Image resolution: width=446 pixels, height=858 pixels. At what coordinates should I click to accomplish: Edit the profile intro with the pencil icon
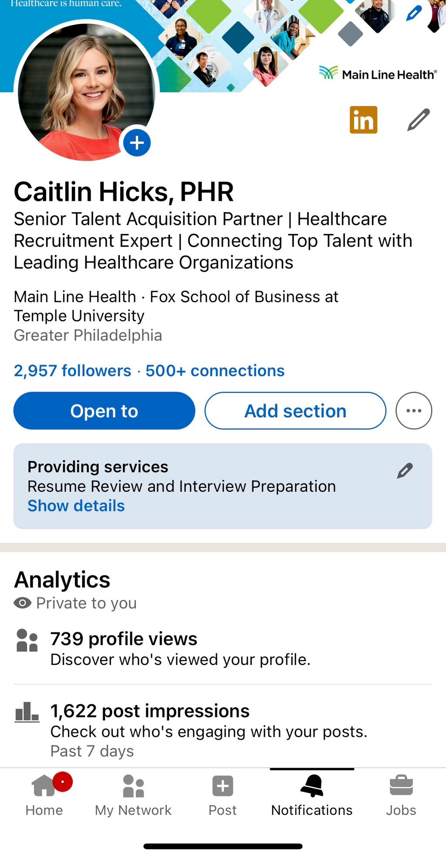point(419,119)
